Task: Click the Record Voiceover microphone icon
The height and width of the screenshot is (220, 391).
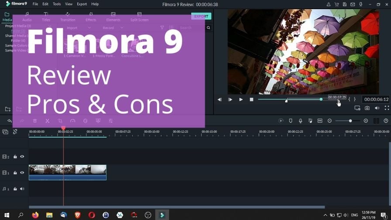Action: pos(301,121)
